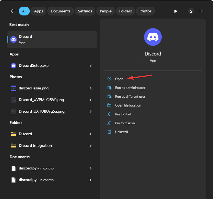Choose Run as different user
Image resolution: width=213 pixels, height=199 pixels.
click(130, 97)
